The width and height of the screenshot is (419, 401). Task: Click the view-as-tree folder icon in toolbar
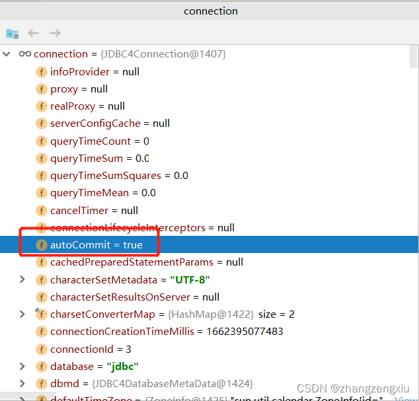point(12,34)
